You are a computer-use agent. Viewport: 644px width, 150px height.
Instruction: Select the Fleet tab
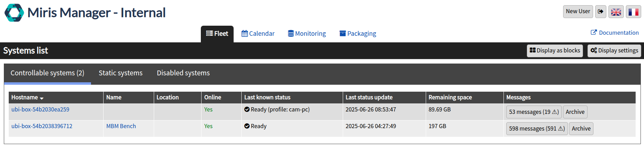(x=217, y=34)
